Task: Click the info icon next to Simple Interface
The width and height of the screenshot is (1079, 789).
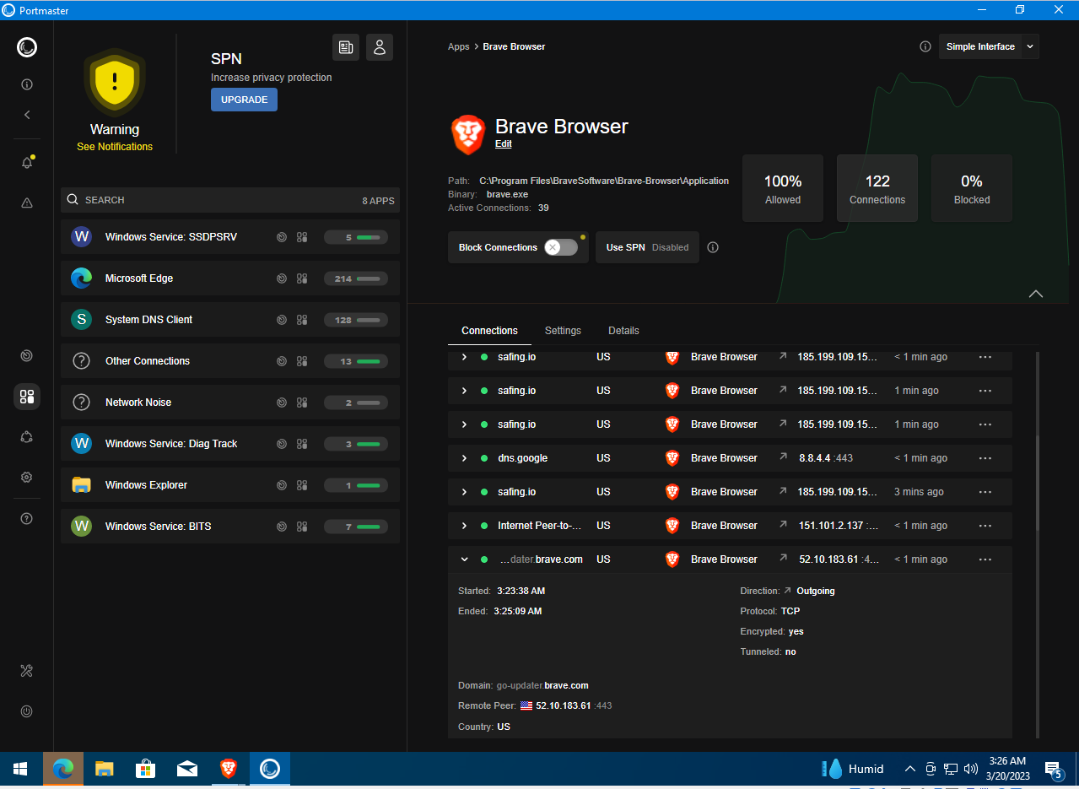Action: click(x=925, y=46)
